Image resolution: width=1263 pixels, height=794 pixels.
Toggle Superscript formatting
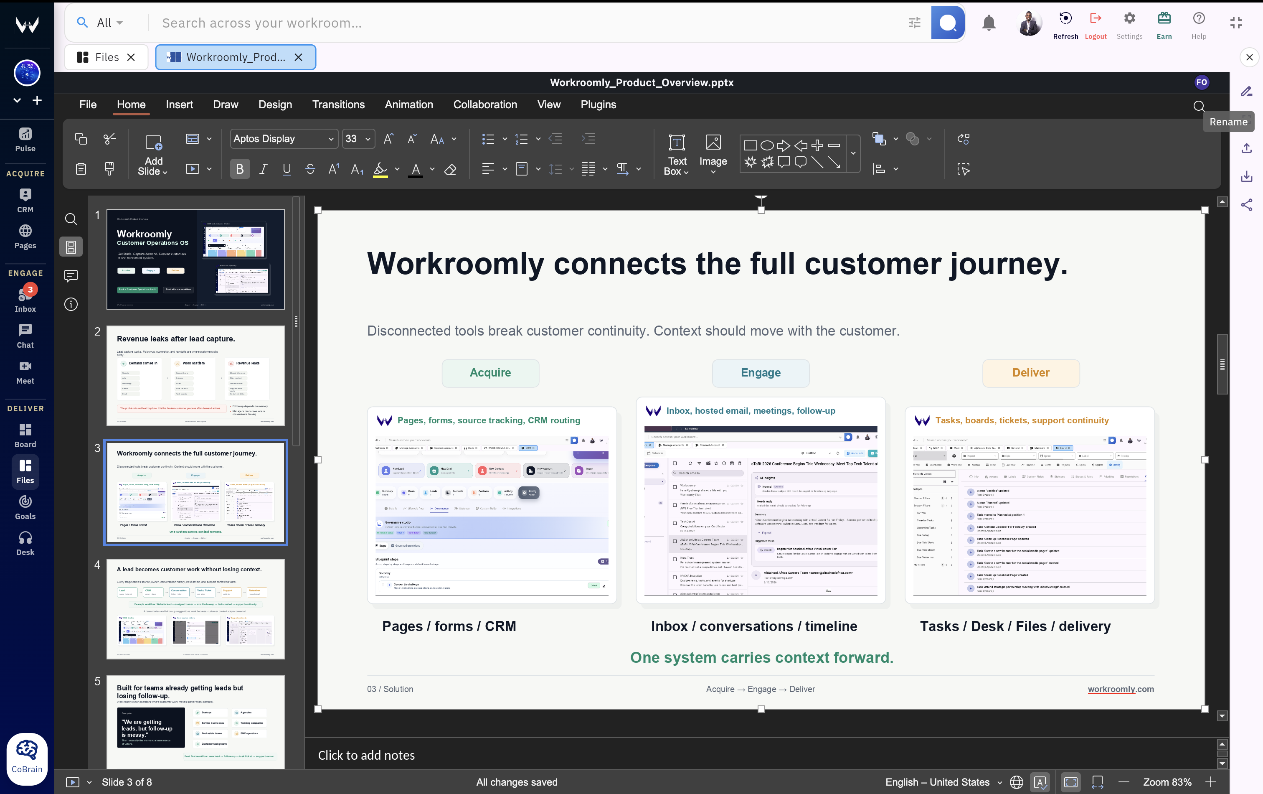334,169
